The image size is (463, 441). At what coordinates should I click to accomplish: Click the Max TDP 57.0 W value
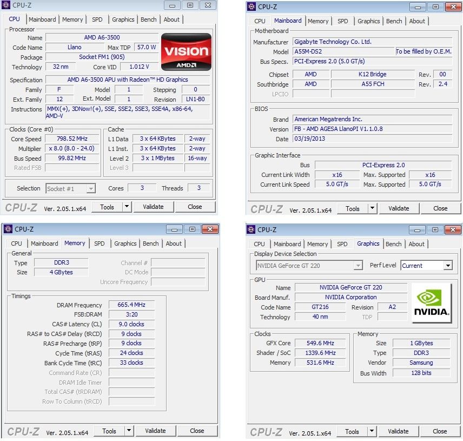coord(147,47)
